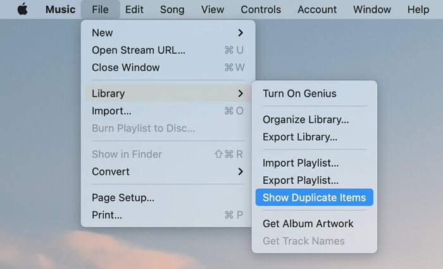Select Turn On Genius
The width and height of the screenshot is (443, 269).
point(314,93)
